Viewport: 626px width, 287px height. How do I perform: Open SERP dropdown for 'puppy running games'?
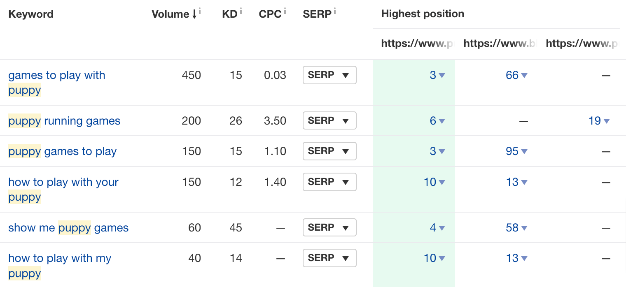click(x=329, y=120)
